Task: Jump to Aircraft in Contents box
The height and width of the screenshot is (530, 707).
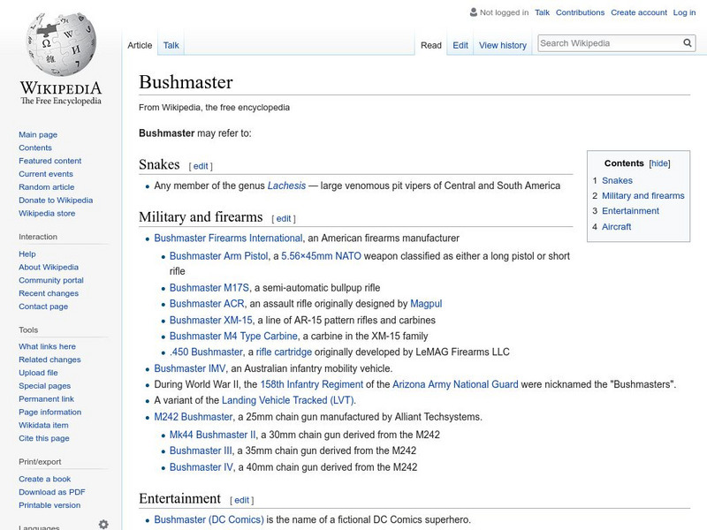Action: [616, 227]
